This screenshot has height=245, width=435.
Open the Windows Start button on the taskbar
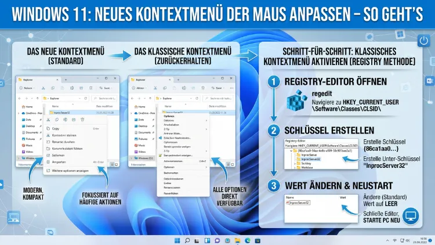(177, 240)
